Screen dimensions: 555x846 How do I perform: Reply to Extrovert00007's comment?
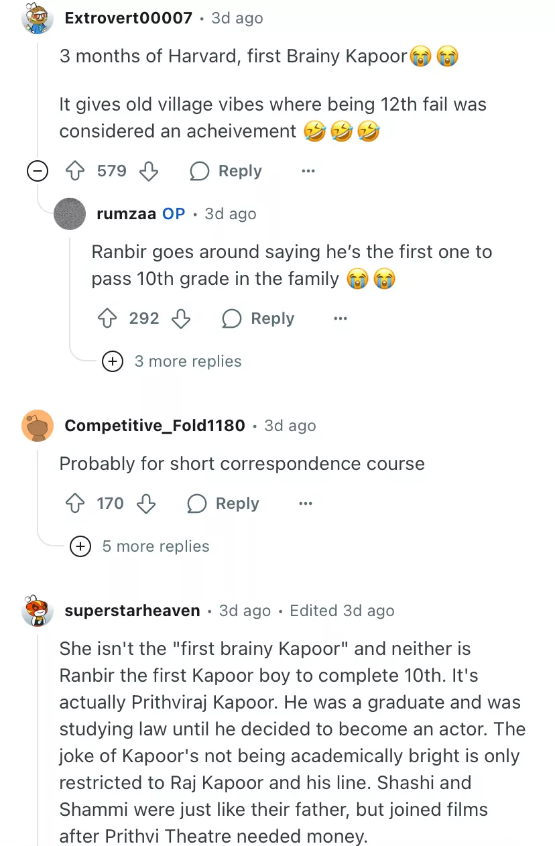pos(226,172)
